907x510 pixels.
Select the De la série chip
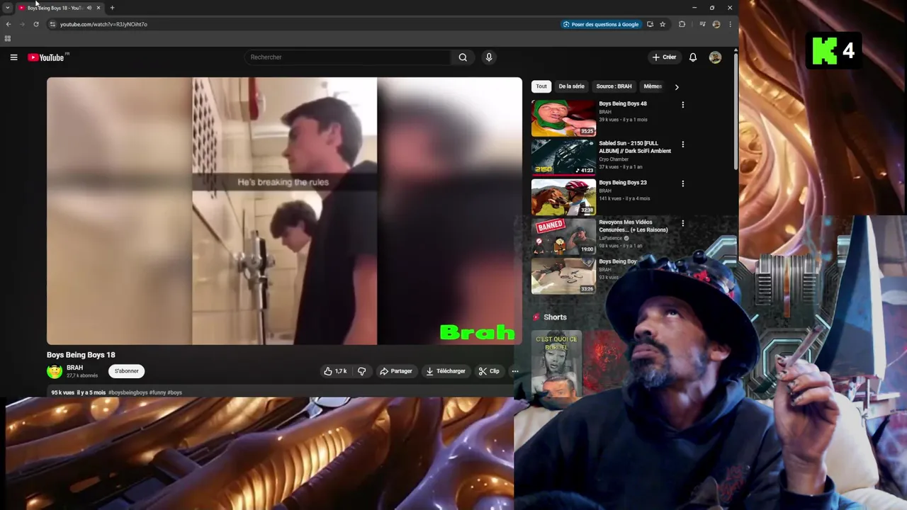[571, 86]
